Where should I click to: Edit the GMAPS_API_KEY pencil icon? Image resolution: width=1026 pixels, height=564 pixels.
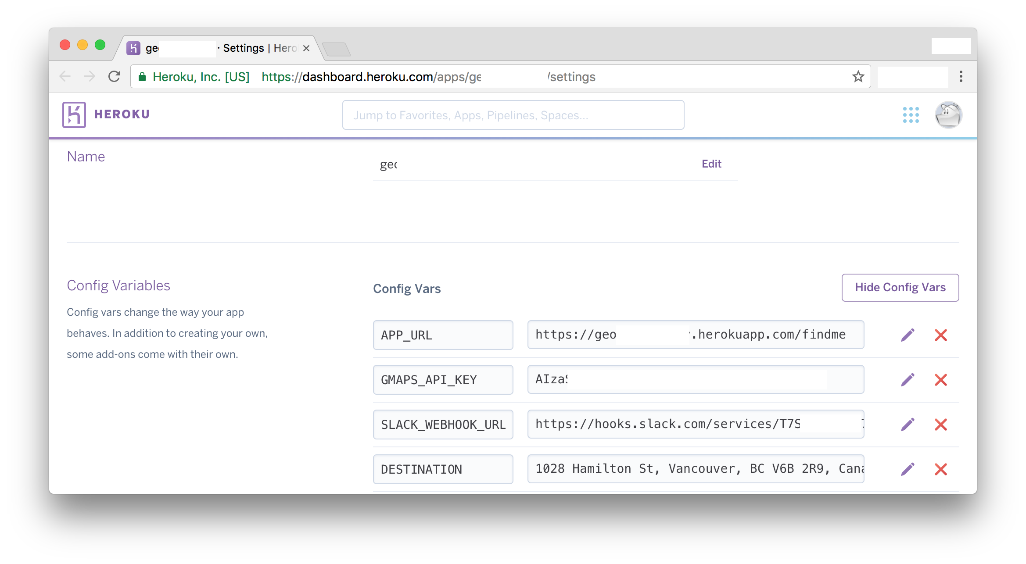(x=908, y=380)
